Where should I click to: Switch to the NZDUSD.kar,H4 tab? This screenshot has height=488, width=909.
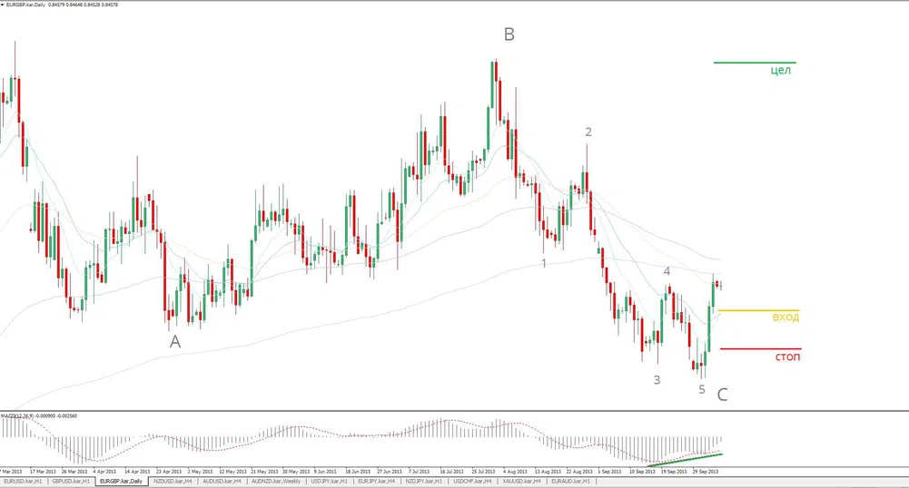point(173,481)
